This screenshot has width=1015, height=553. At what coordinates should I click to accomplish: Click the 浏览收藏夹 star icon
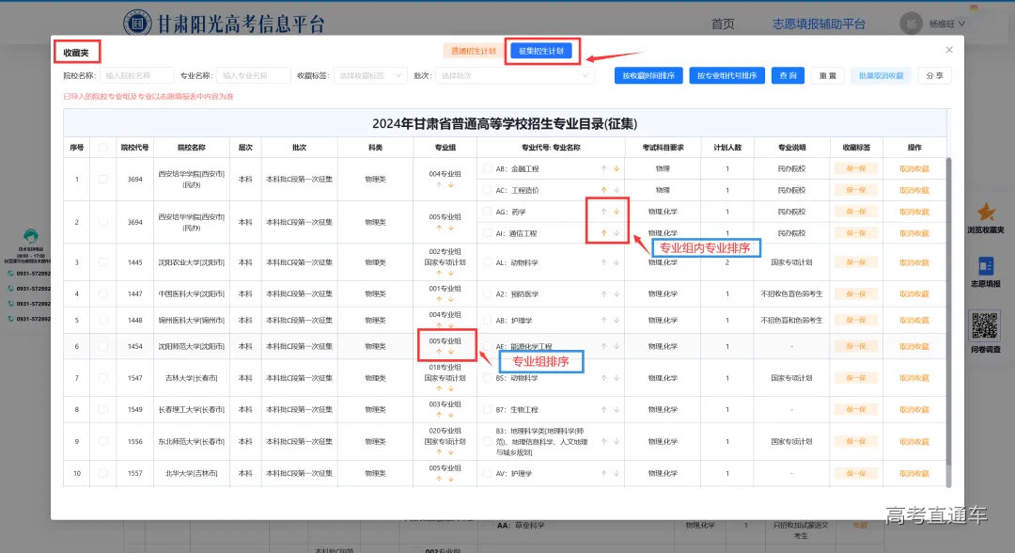[984, 214]
